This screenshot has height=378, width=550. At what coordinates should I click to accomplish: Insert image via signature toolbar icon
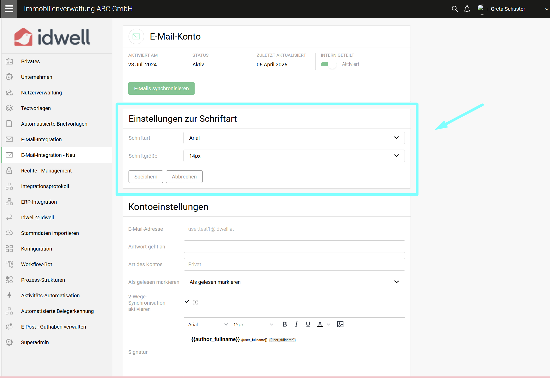tap(340, 324)
